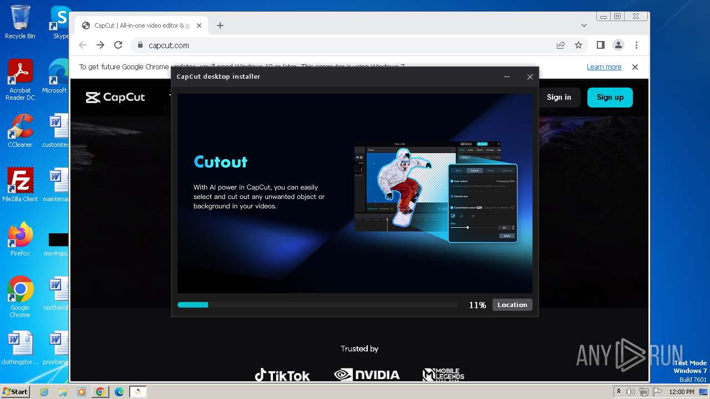Close the CapCut desktop installer
The image size is (710, 399).
530,77
